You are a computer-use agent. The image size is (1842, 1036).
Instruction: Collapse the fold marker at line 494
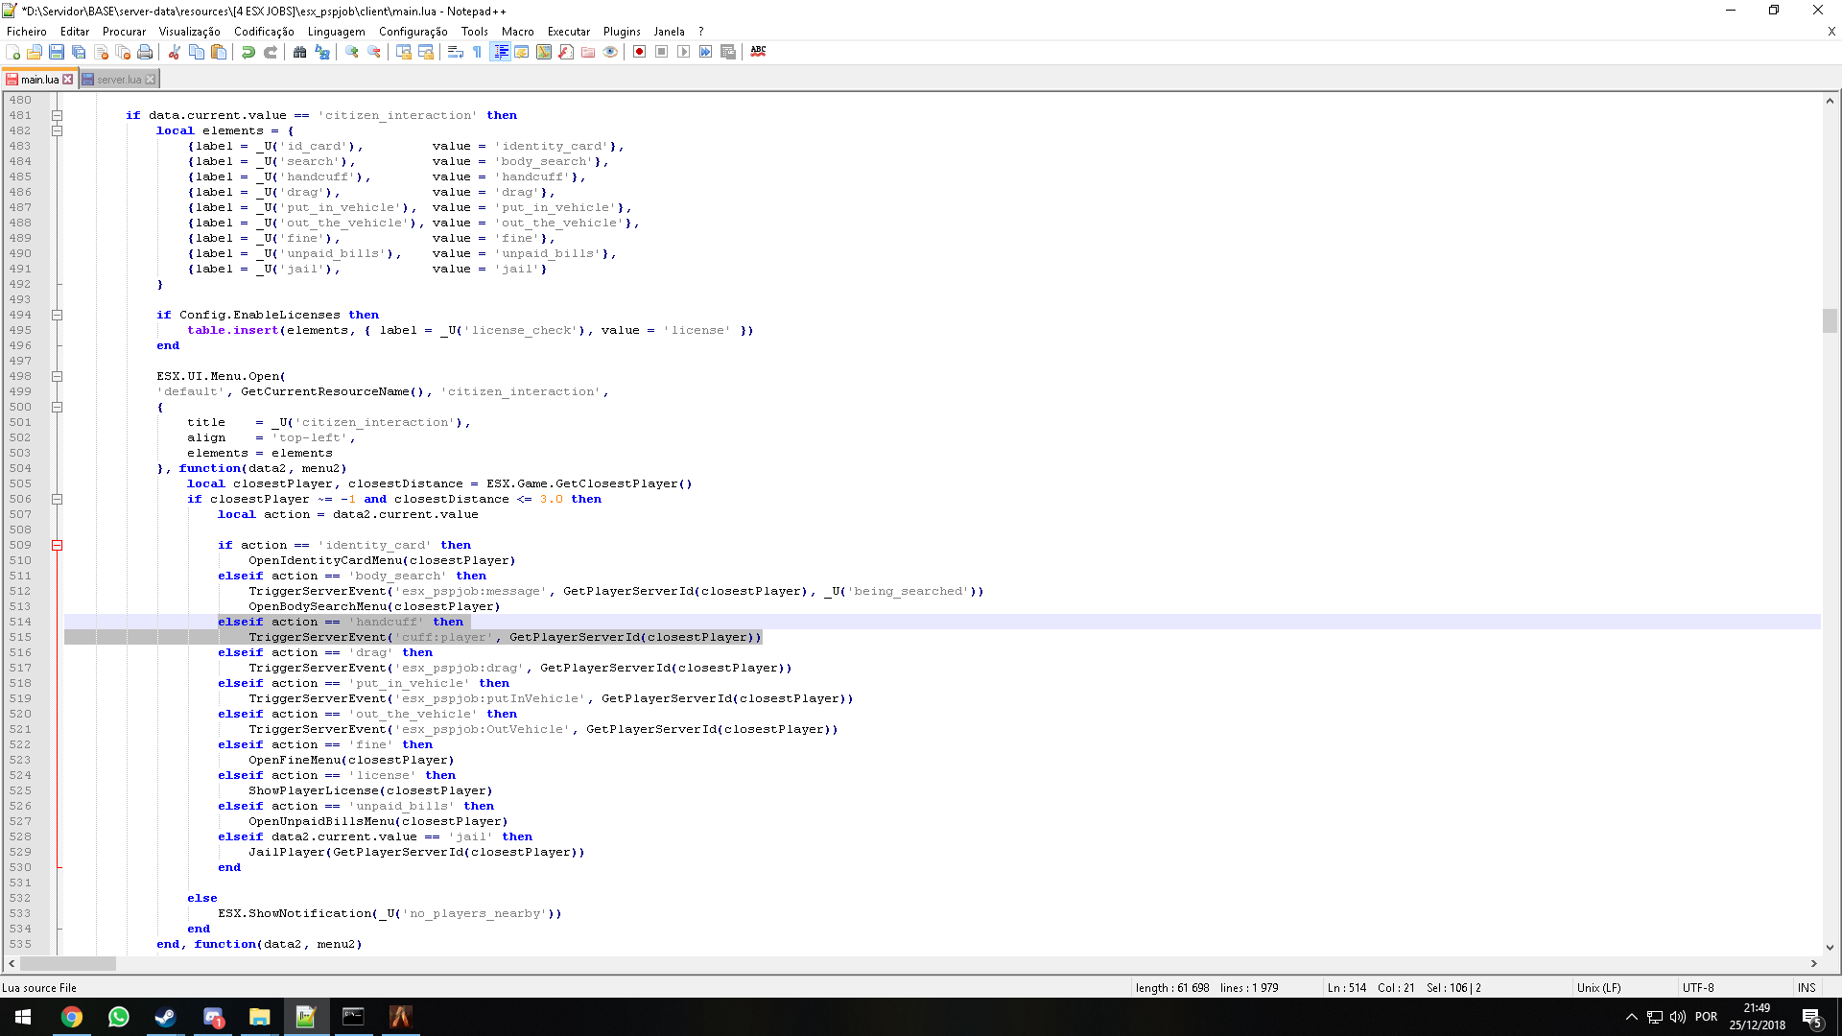click(57, 315)
